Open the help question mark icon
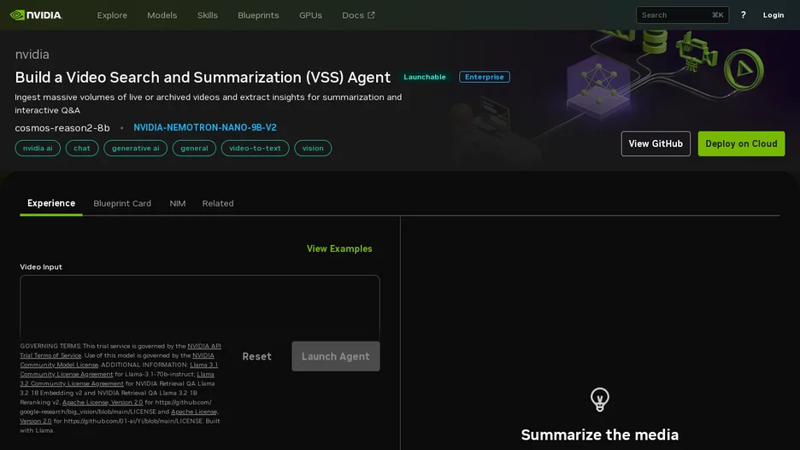The height and width of the screenshot is (450, 800). [743, 15]
